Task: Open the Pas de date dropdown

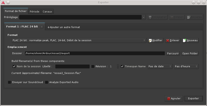Action: [160, 66]
